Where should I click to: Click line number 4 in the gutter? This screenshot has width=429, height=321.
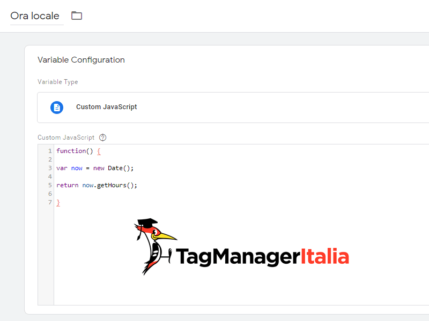(x=50, y=177)
